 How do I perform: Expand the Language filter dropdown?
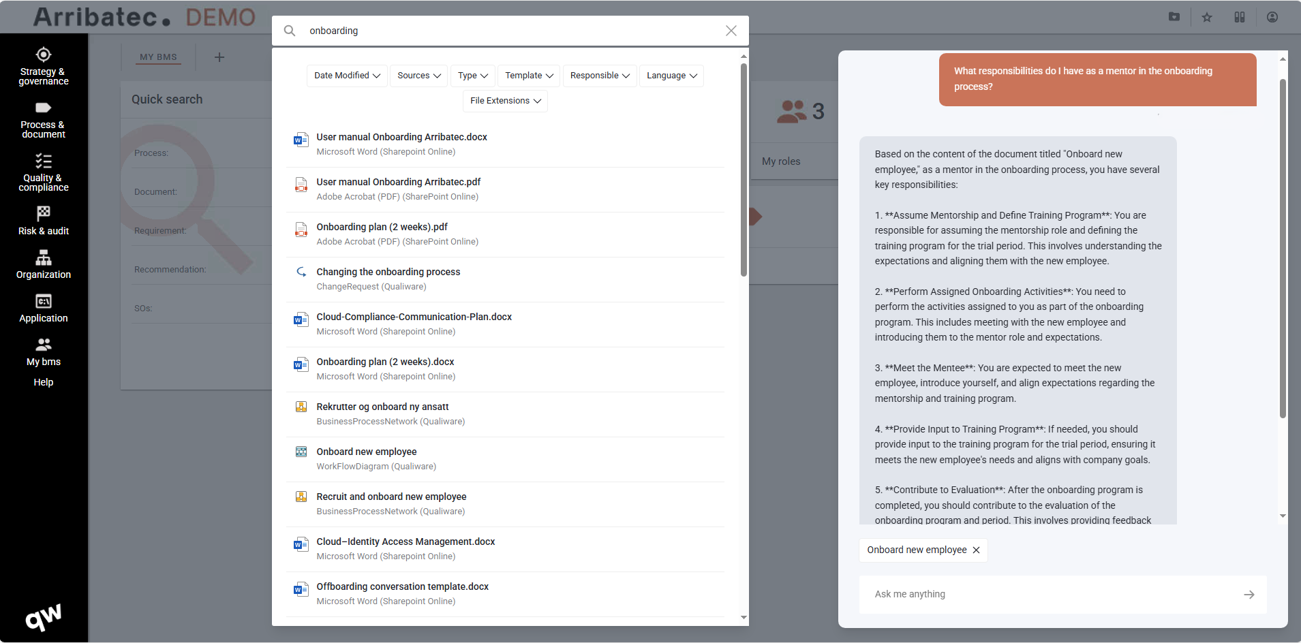pyautogui.click(x=671, y=76)
